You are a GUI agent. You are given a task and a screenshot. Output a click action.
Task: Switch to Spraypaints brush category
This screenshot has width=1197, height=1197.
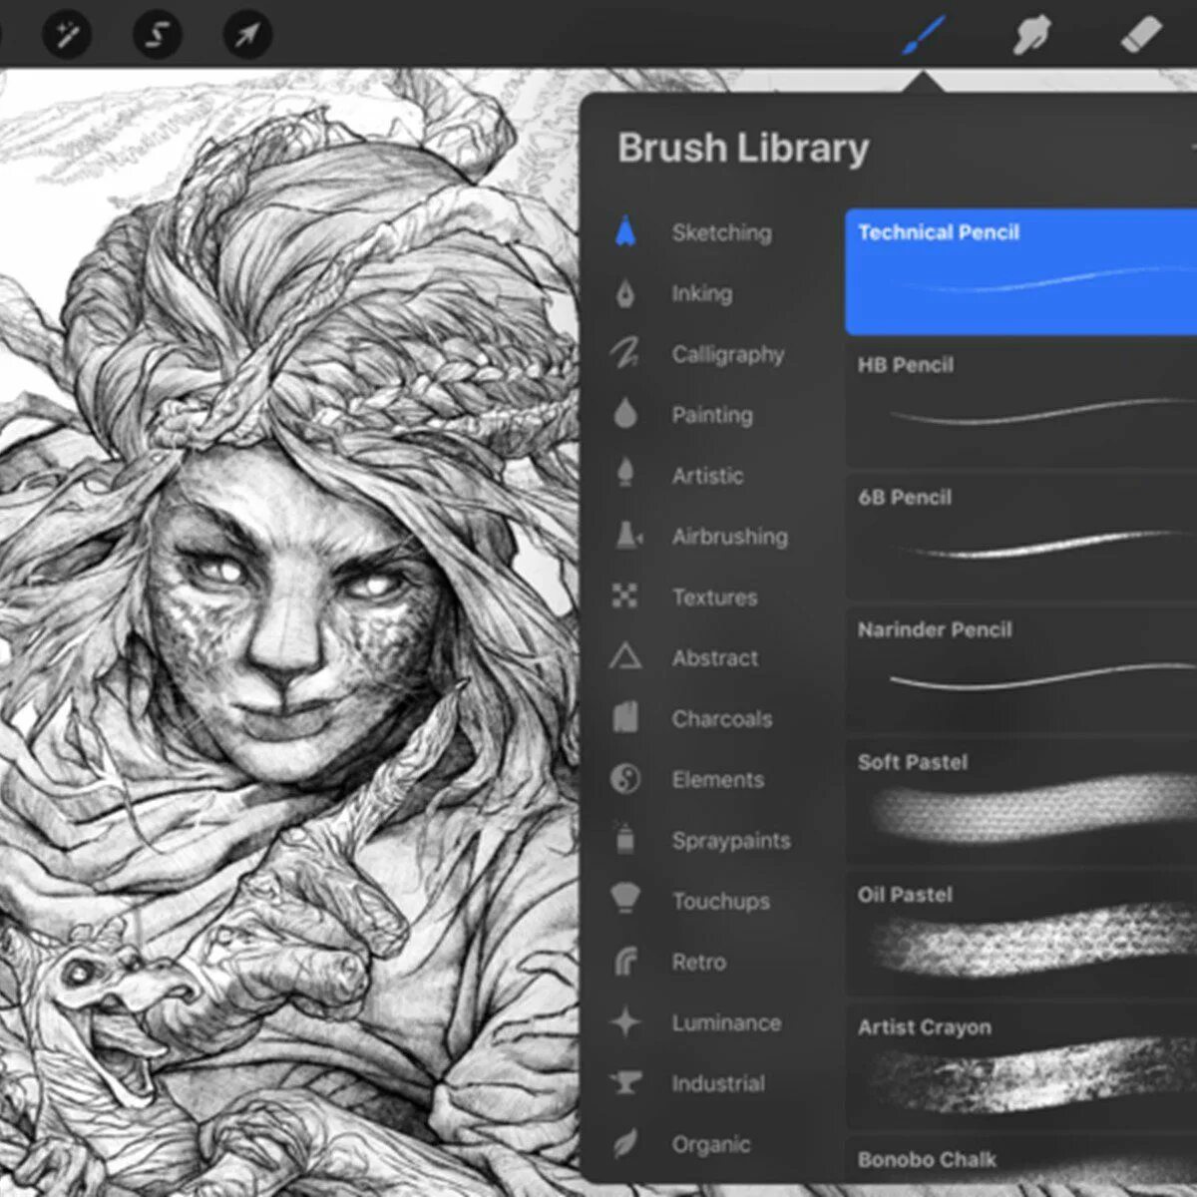(x=730, y=841)
